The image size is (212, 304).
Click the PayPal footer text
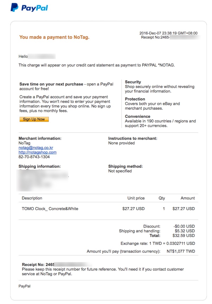coord(24,286)
